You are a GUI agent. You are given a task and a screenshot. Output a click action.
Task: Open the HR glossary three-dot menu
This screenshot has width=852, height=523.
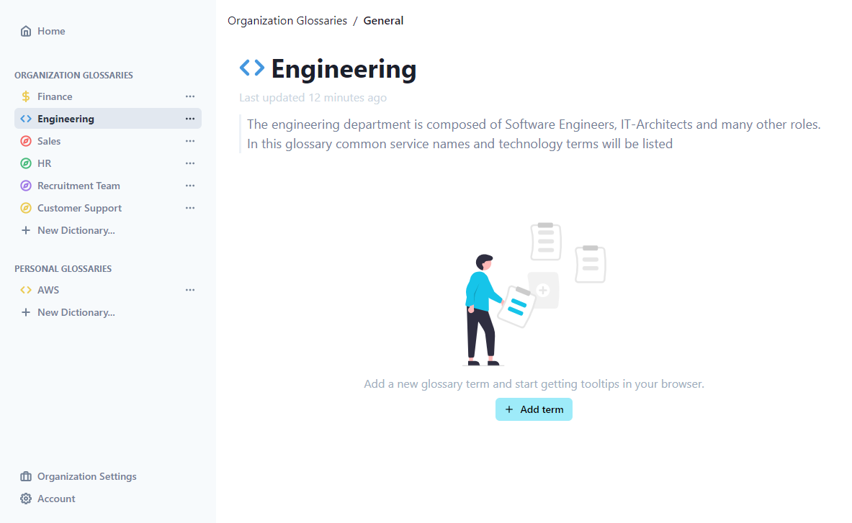[x=189, y=163]
